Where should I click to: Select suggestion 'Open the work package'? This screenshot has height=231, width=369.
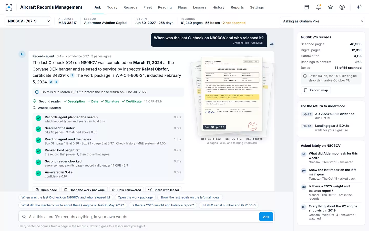pyautogui.click(x=135, y=197)
